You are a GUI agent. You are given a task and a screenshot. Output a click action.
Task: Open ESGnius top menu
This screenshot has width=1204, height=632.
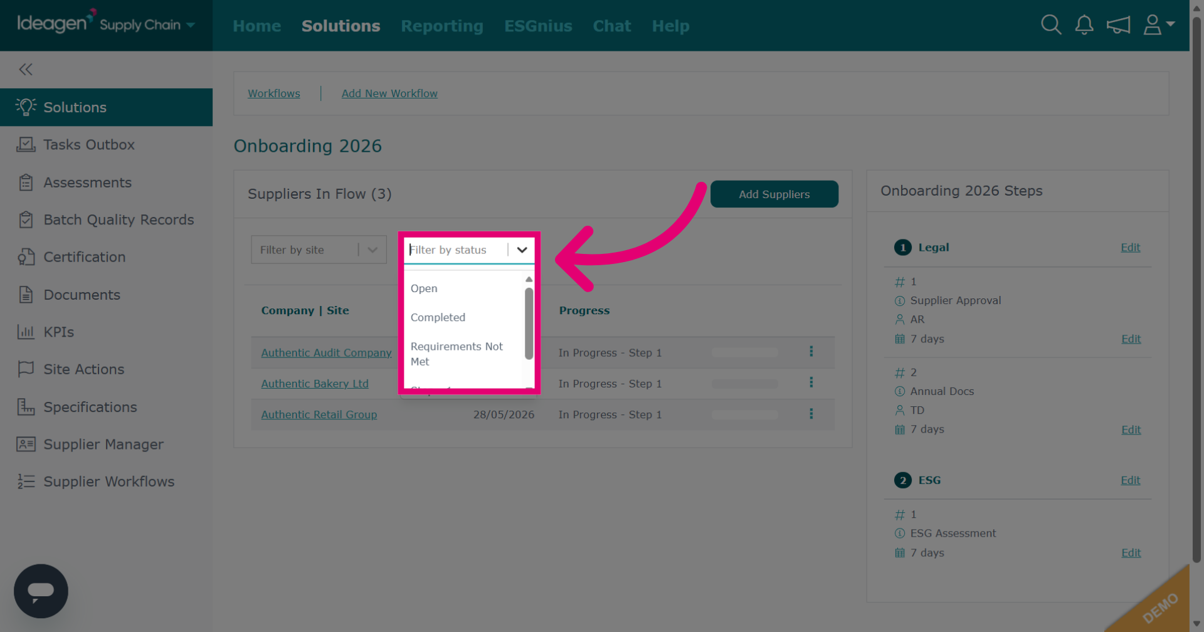point(538,26)
